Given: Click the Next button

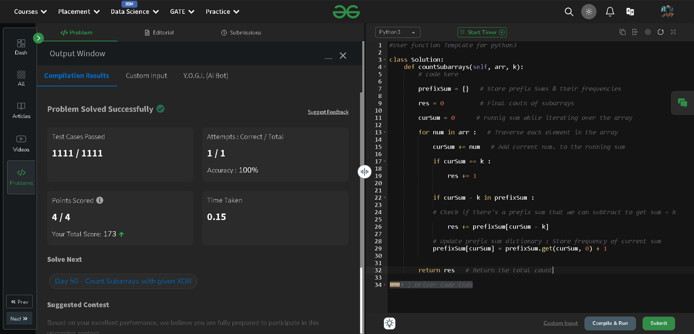Looking at the screenshot, I should coord(19,318).
